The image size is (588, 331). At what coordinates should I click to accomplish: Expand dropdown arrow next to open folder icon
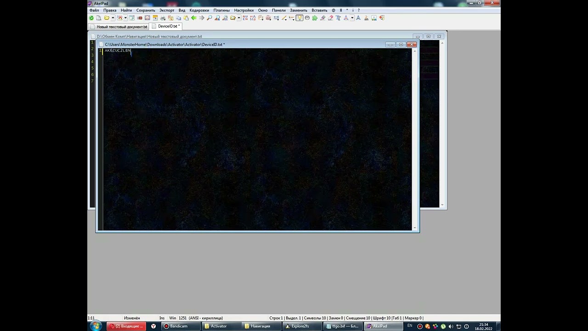pyautogui.click(x=113, y=18)
